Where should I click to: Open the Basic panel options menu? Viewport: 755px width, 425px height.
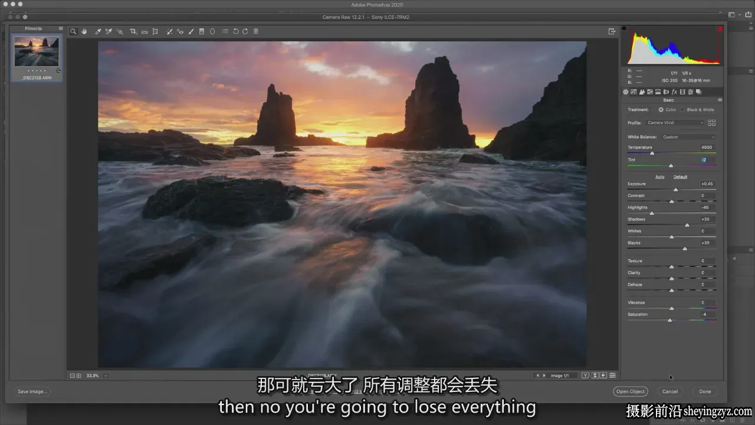pyautogui.click(x=719, y=100)
